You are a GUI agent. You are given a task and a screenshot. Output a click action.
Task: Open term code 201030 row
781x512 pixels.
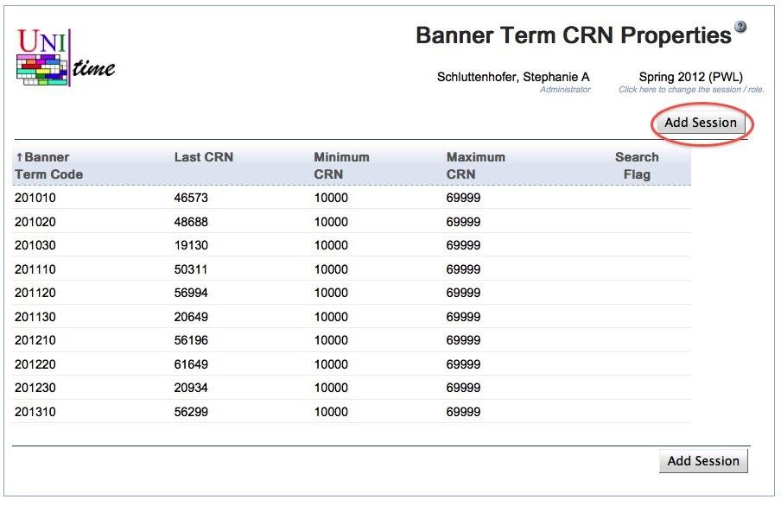click(x=351, y=245)
